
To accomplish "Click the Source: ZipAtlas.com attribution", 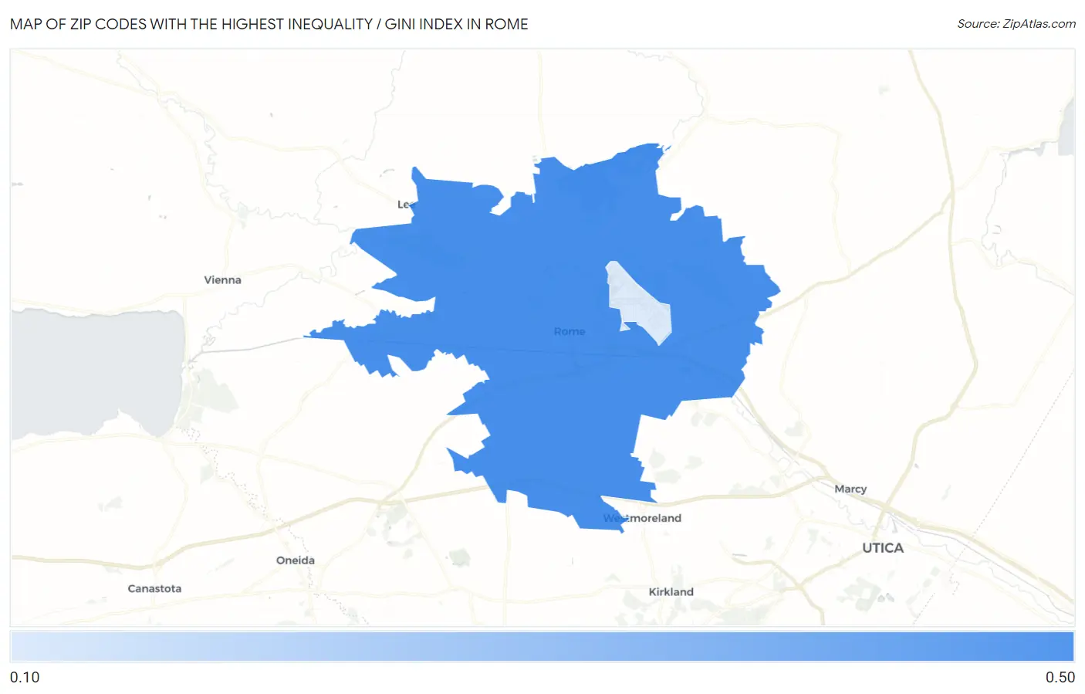I will click(1016, 24).
